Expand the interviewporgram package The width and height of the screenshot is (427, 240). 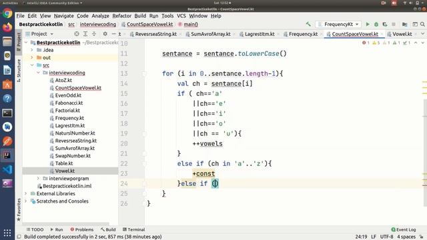38,179
